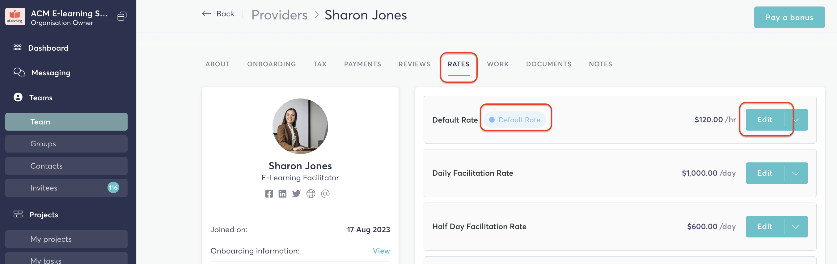The image size is (837, 264).
Task: Edit the Default Rate
Action: pyautogui.click(x=764, y=119)
